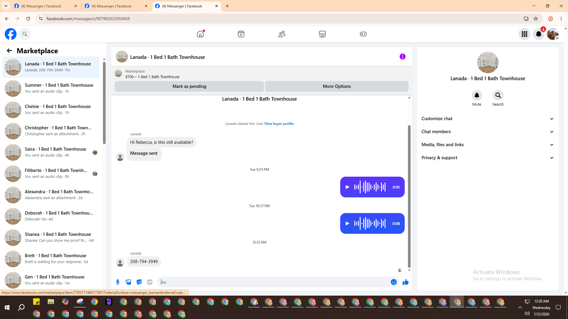Open the Chrome three-dot menu
This screenshot has height=319, width=568.
[x=561, y=19]
